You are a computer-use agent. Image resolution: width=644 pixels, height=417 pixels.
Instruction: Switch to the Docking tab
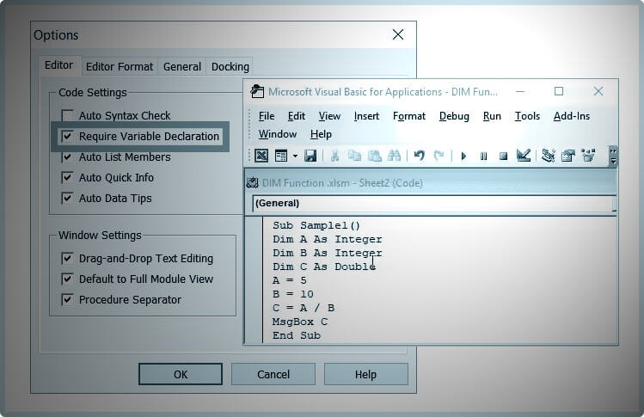tap(230, 66)
